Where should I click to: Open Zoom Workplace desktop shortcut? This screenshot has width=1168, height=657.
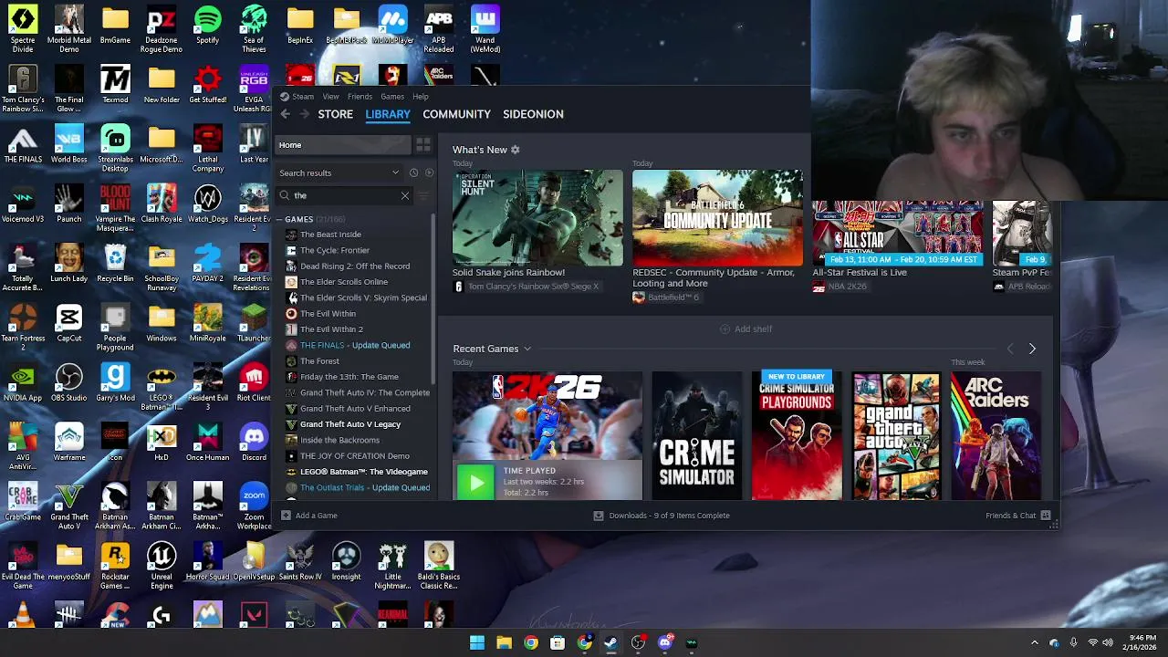pyautogui.click(x=254, y=506)
